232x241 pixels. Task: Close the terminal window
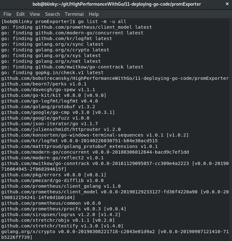point(227,4)
